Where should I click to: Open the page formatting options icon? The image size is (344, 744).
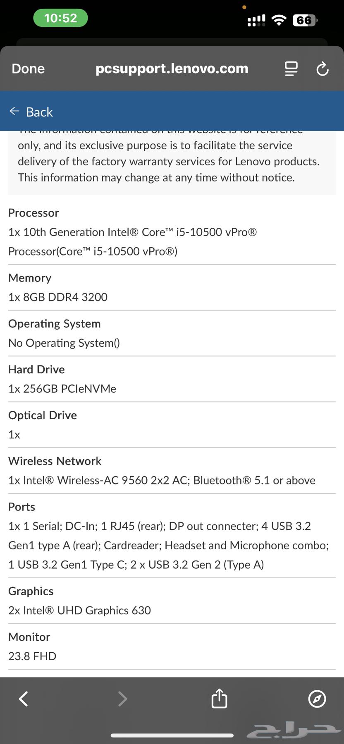click(x=291, y=69)
